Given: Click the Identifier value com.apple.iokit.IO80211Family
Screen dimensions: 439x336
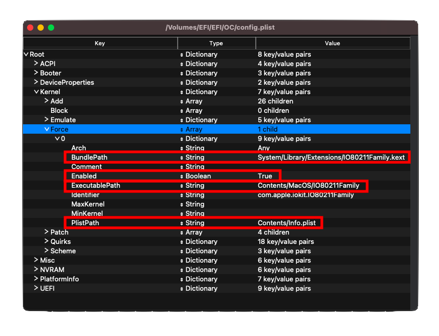Looking at the screenshot, I should coord(305,195).
